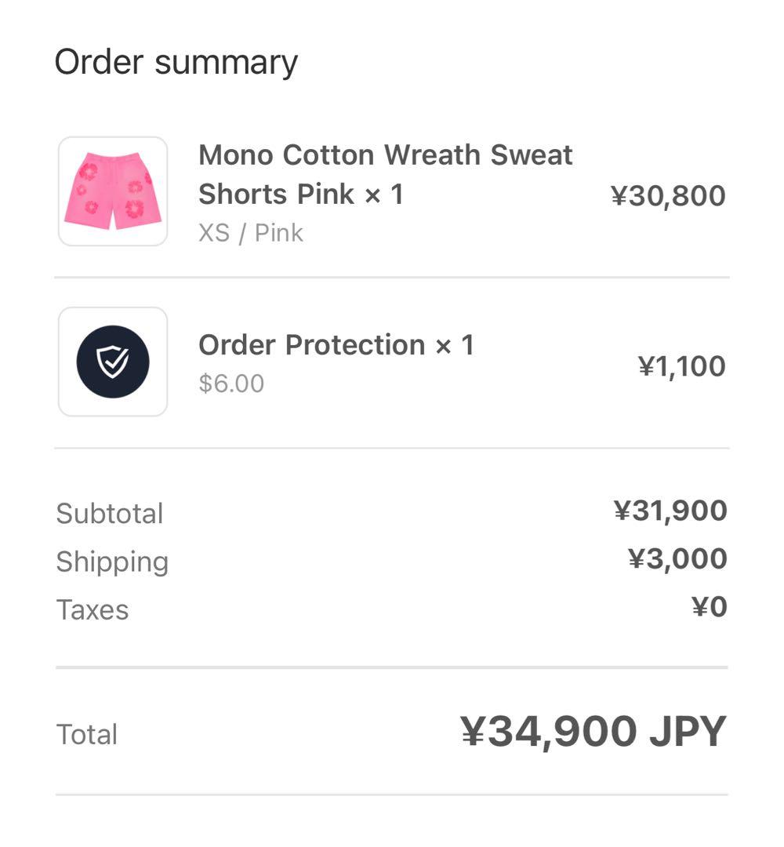
Task: Click the divider line below the shorts item
Action: 392,277
